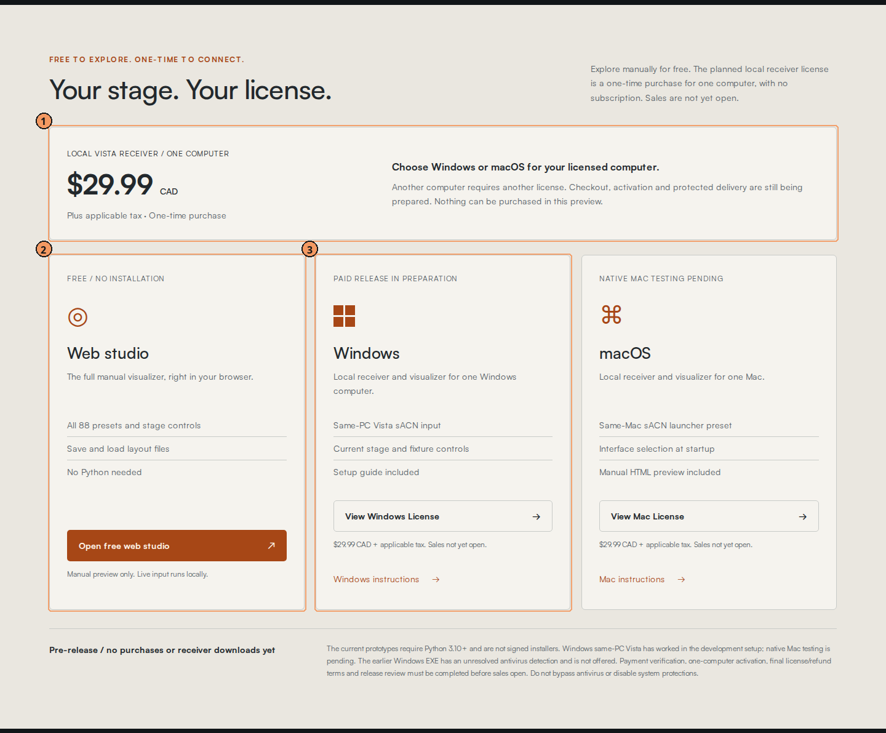Image resolution: width=886 pixels, height=733 pixels.
Task: Click "Local receiver and visualizer for one Mac."
Action: [682, 377]
